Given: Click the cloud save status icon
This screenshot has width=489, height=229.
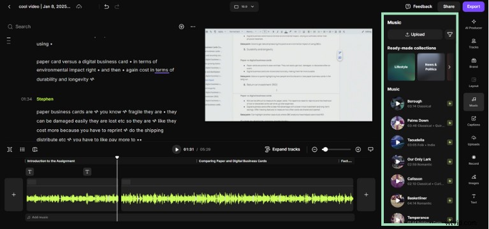Looking at the screenshot, I should [79, 6].
